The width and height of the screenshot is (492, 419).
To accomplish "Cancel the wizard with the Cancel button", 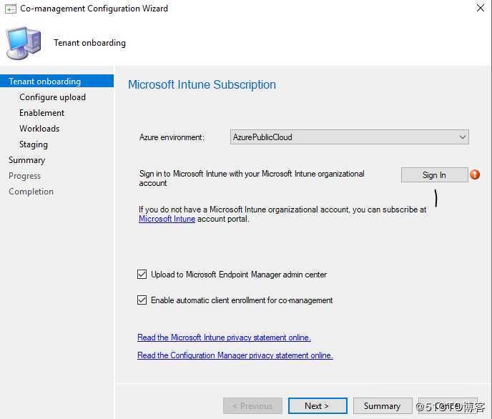I will 448,406.
